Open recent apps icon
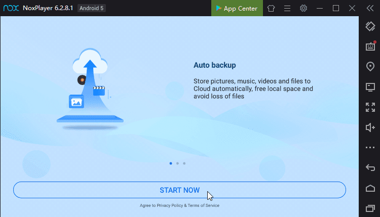380x217 pixels. click(x=370, y=208)
